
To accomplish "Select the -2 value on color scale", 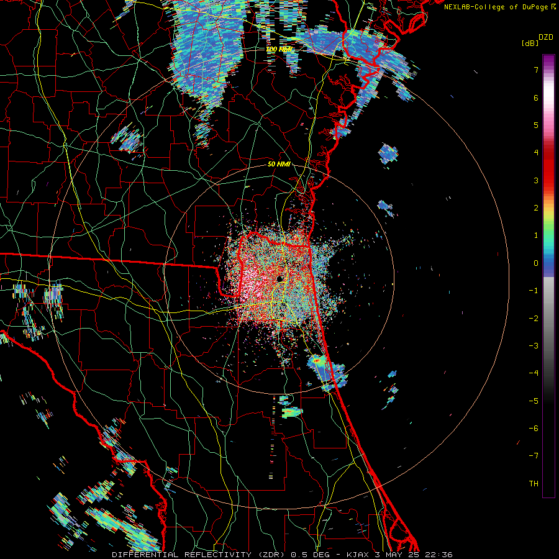I will coord(534,319).
